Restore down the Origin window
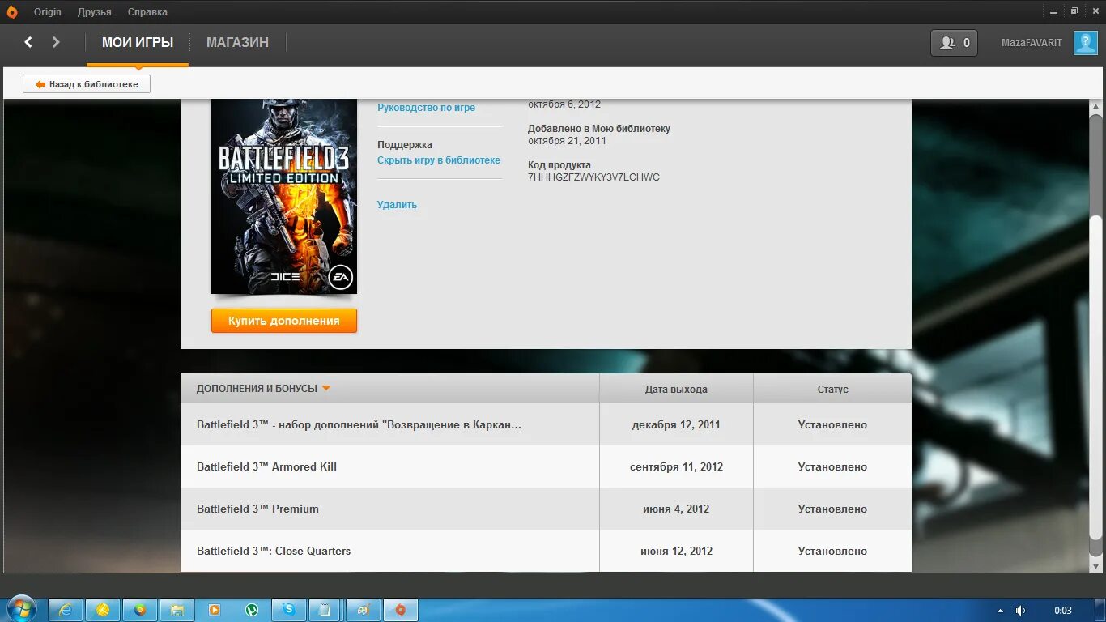The image size is (1106, 622). pyautogui.click(x=1074, y=11)
